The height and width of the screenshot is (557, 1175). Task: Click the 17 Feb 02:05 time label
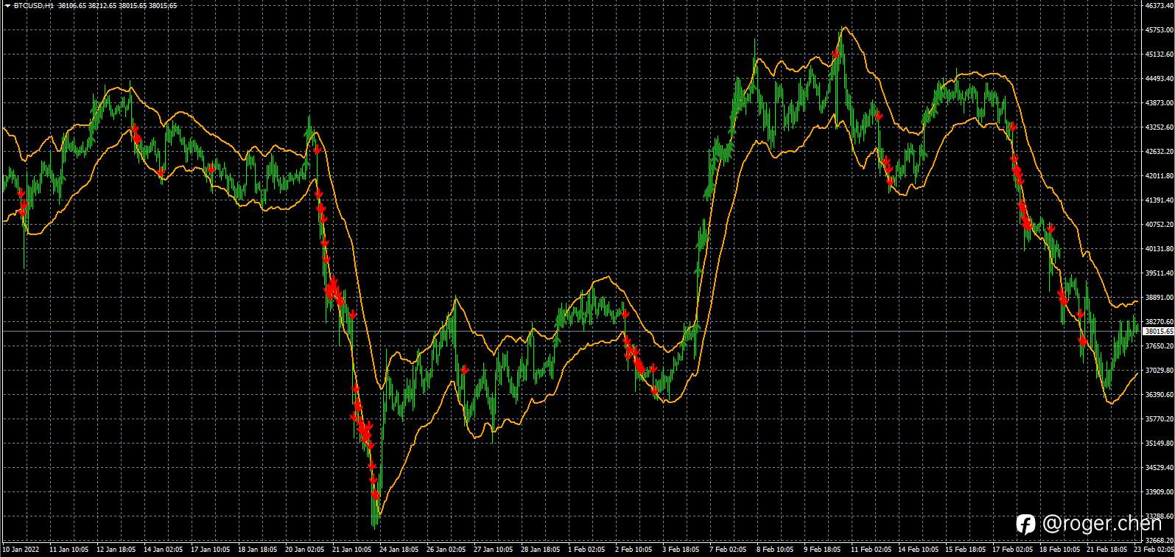(1011, 549)
